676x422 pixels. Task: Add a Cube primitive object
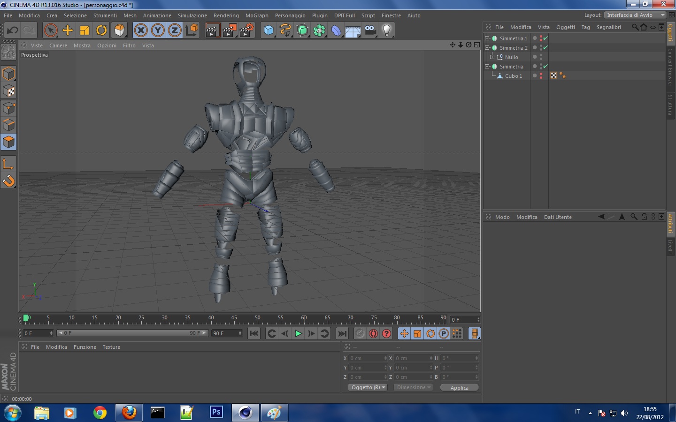[x=269, y=30]
